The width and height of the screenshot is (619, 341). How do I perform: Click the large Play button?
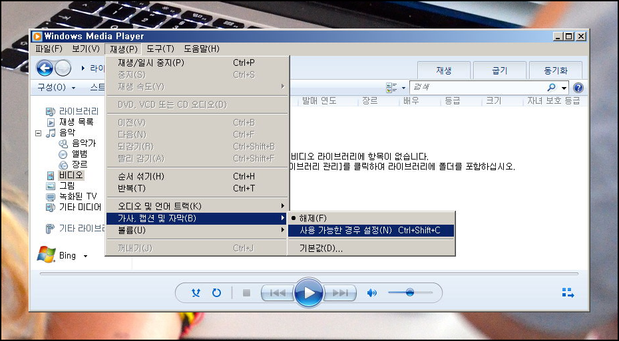click(x=309, y=292)
